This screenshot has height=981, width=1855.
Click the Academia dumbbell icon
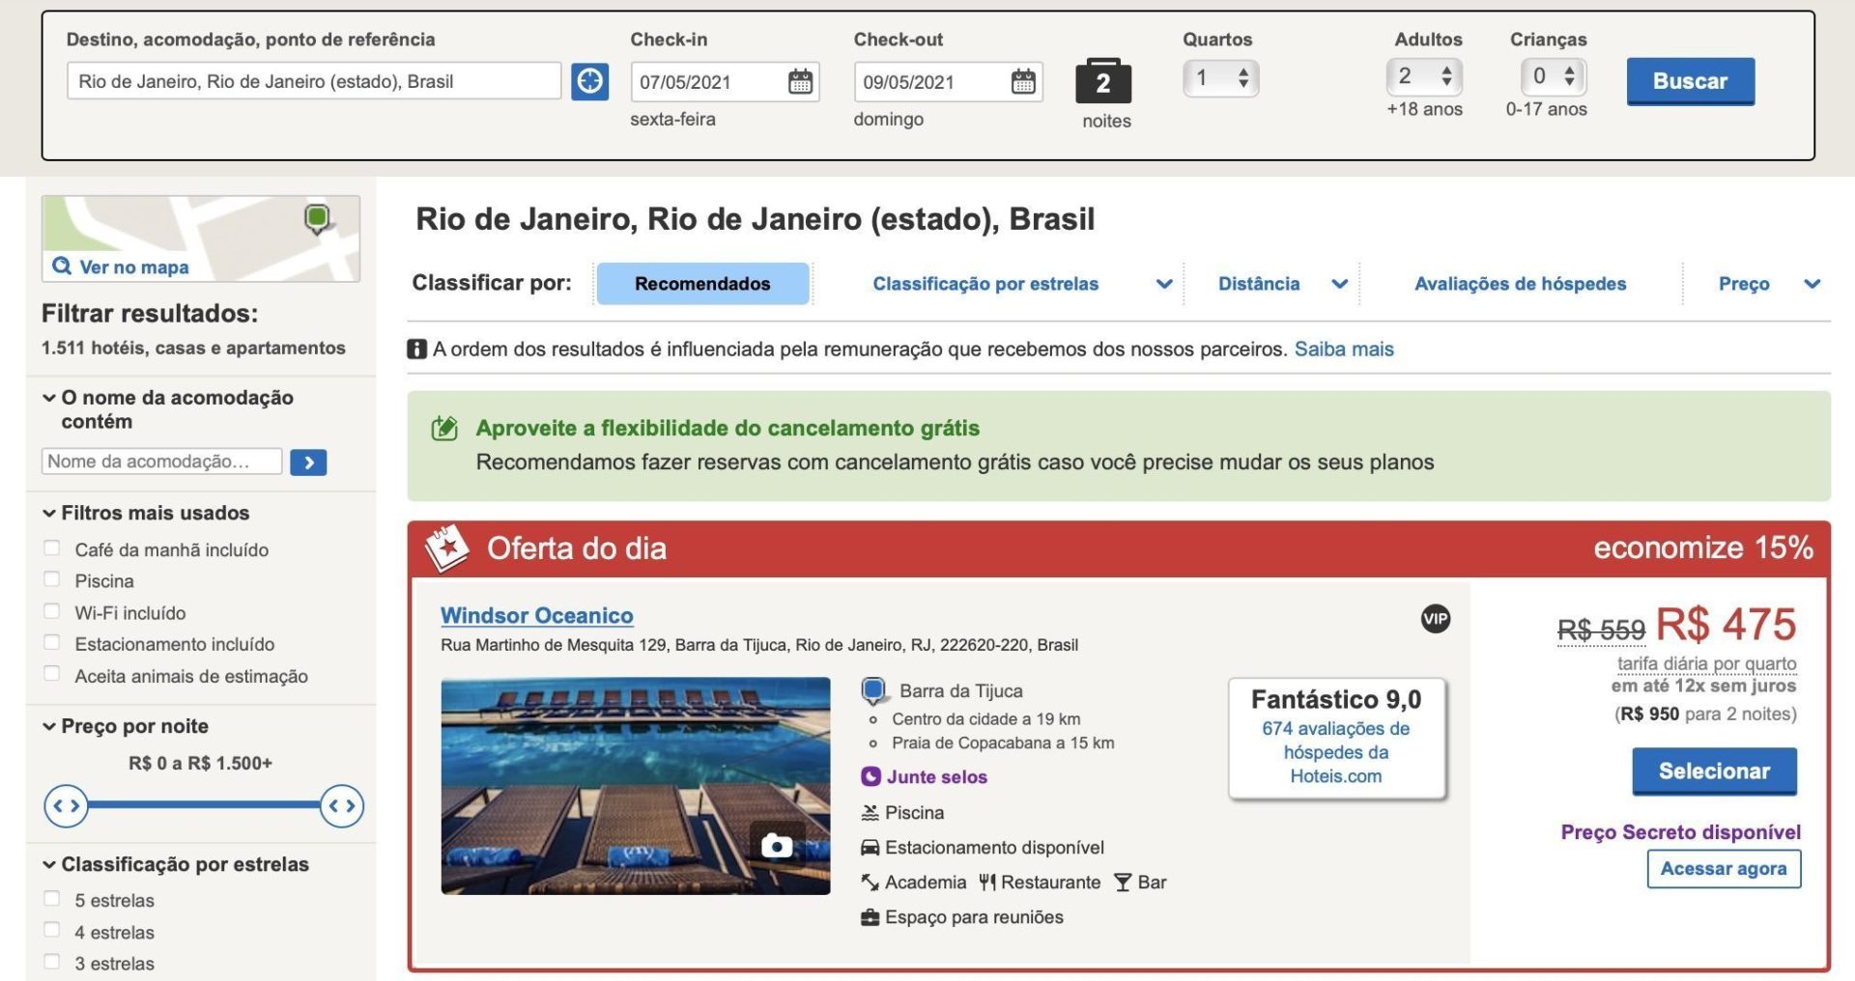pos(870,883)
